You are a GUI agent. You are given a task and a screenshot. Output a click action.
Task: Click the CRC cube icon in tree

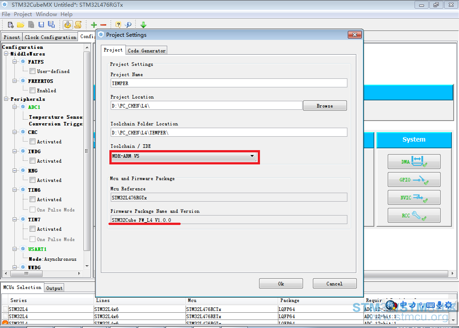(x=23, y=132)
